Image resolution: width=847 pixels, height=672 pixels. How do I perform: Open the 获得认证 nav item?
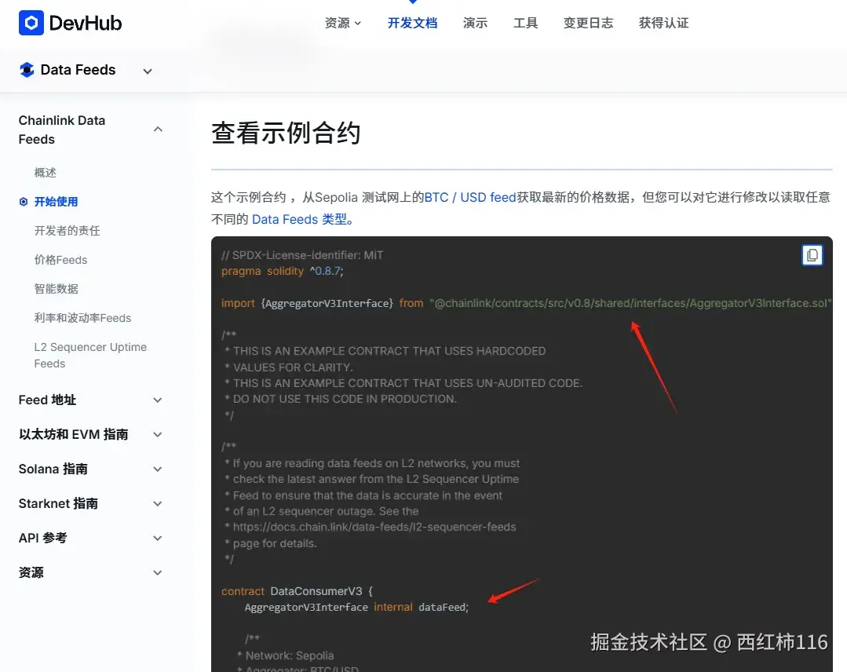coord(664,23)
